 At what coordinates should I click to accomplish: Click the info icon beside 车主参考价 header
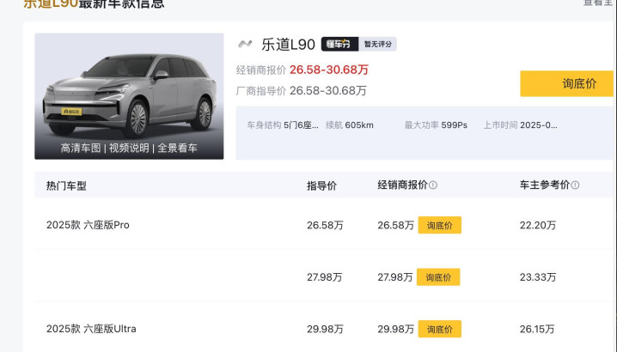pos(575,185)
